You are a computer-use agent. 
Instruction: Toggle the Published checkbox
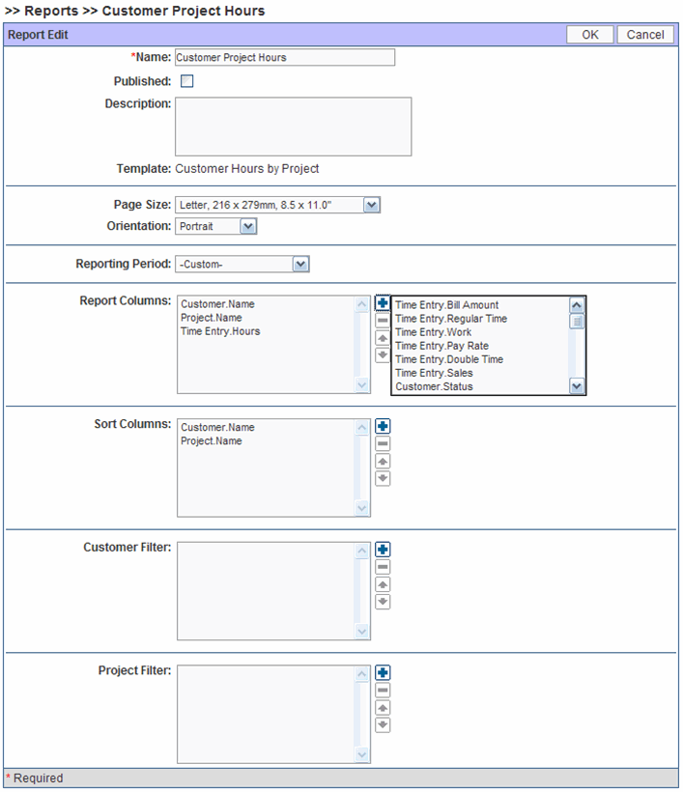[187, 81]
